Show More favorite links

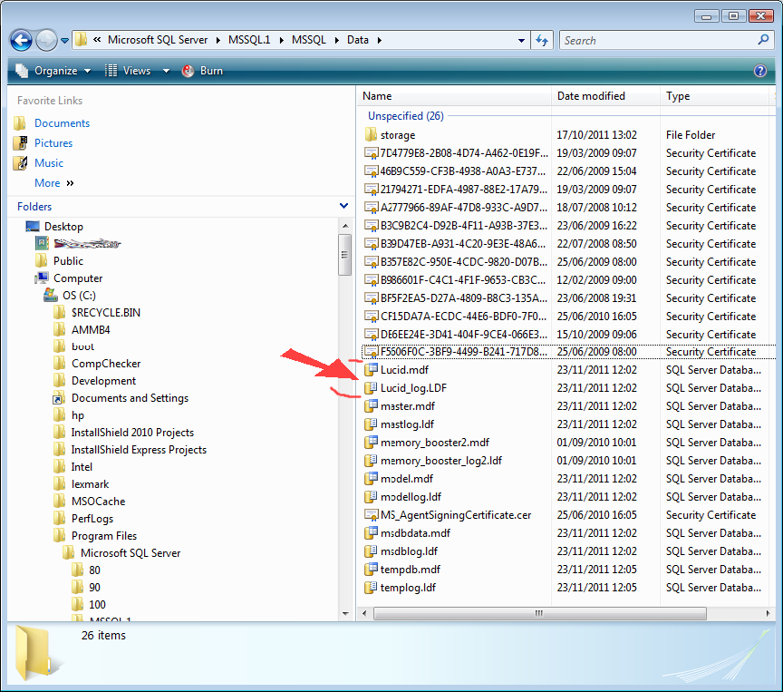tap(54, 183)
